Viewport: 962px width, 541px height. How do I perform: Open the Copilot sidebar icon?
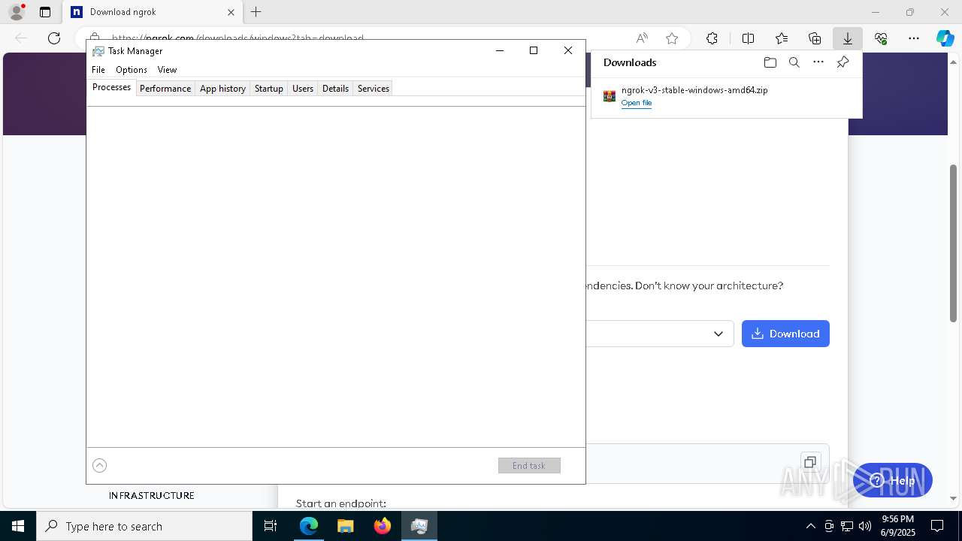945,38
